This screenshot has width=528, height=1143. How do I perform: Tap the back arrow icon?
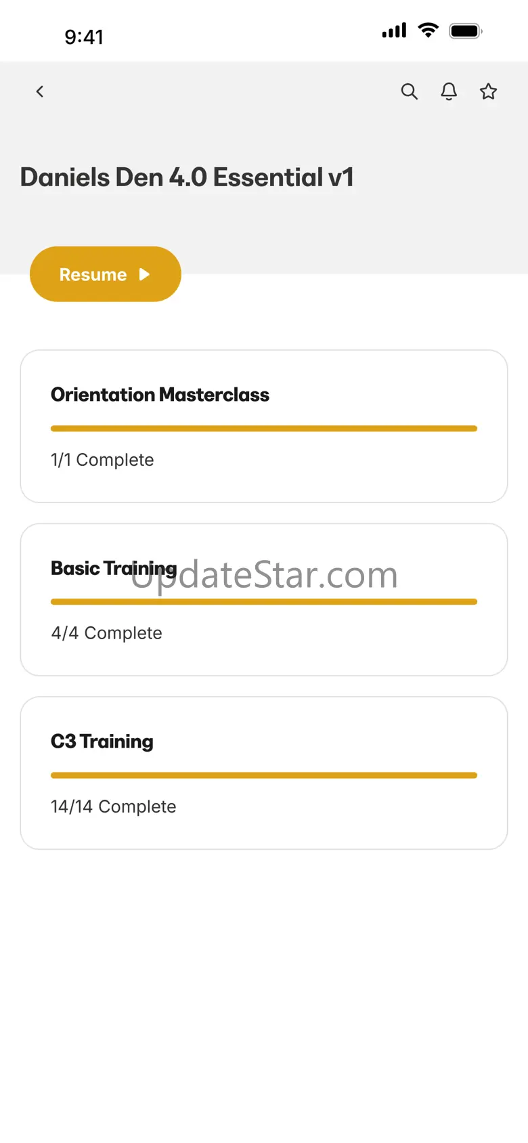pos(40,91)
